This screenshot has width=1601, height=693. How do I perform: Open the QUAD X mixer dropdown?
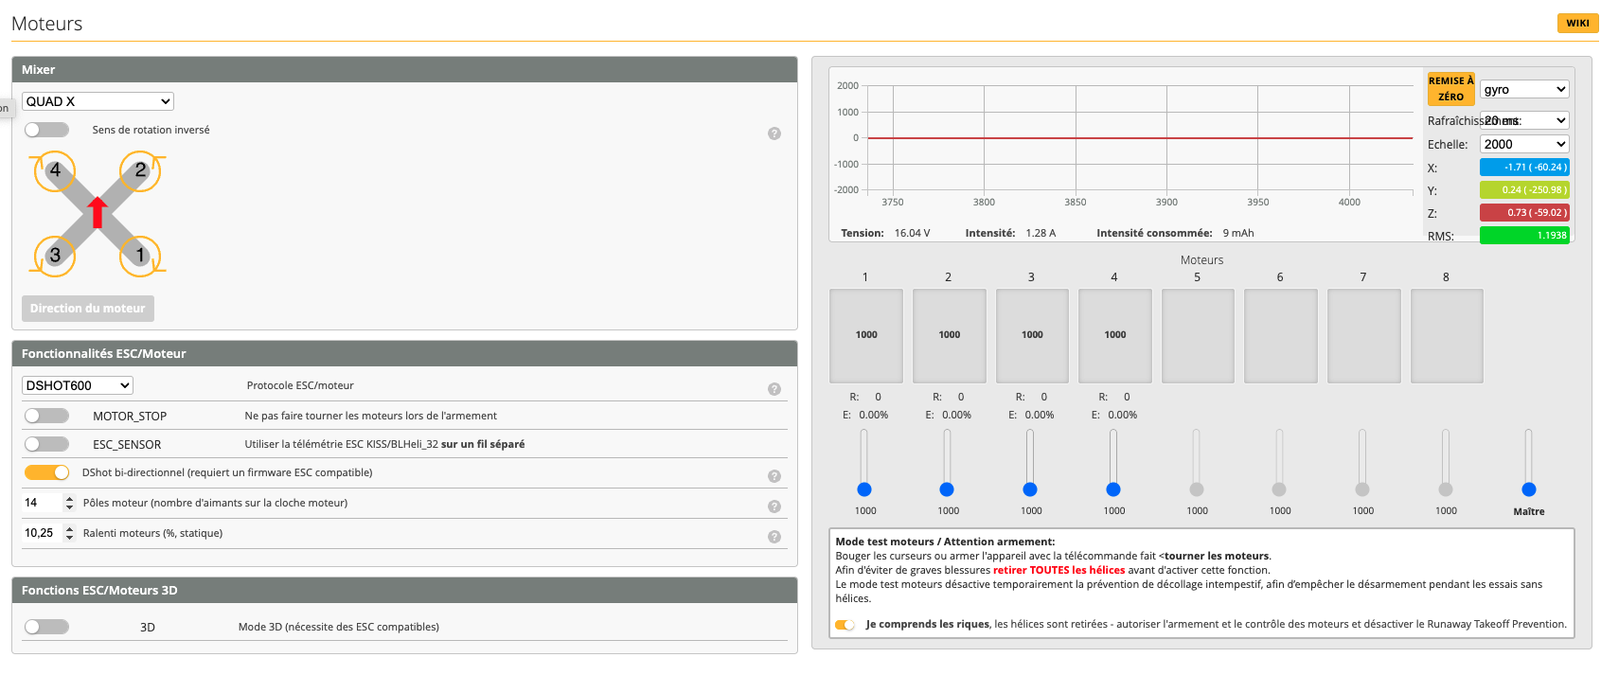click(x=98, y=101)
